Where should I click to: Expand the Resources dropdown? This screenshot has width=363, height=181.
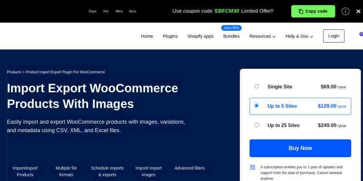click(x=263, y=36)
